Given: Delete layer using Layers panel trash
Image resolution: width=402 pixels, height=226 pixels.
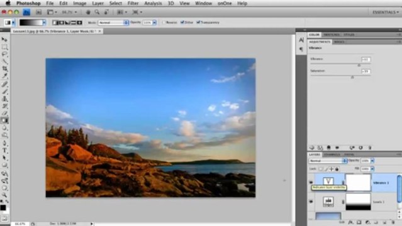Looking at the screenshot, I should [x=393, y=222].
